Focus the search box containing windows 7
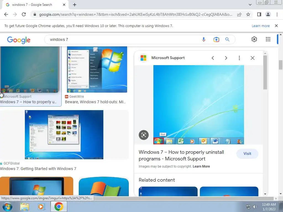The image size is (283, 212). pyautogui.click(x=123, y=39)
